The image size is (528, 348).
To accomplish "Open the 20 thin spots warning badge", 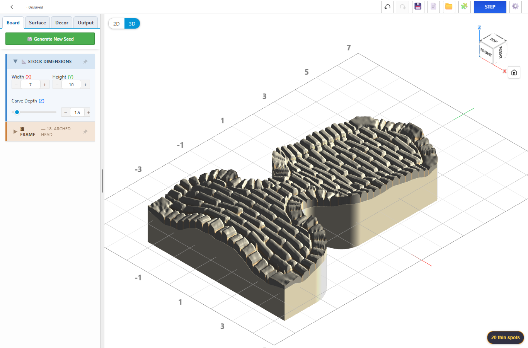I will click(x=506, y=338).
